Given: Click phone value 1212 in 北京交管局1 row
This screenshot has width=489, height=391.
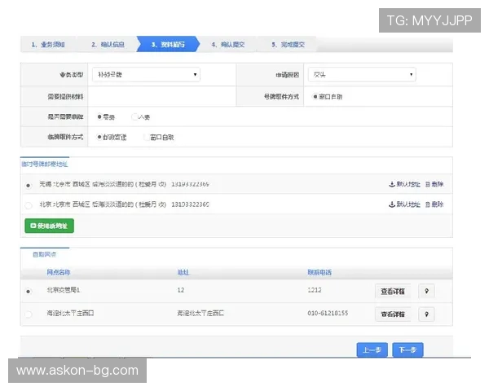Looking at the screenshot, I should [x=315, y=290].
